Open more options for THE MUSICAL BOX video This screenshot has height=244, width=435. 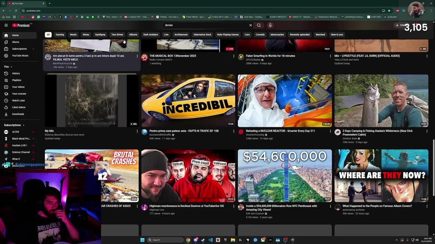(x=234, y=56)
